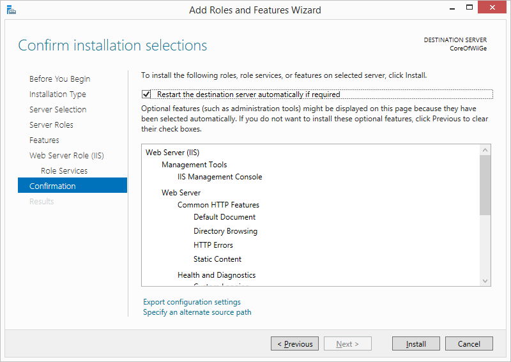Open the Installation Type step
511x362 pixels.
click(x=57, y=94)
